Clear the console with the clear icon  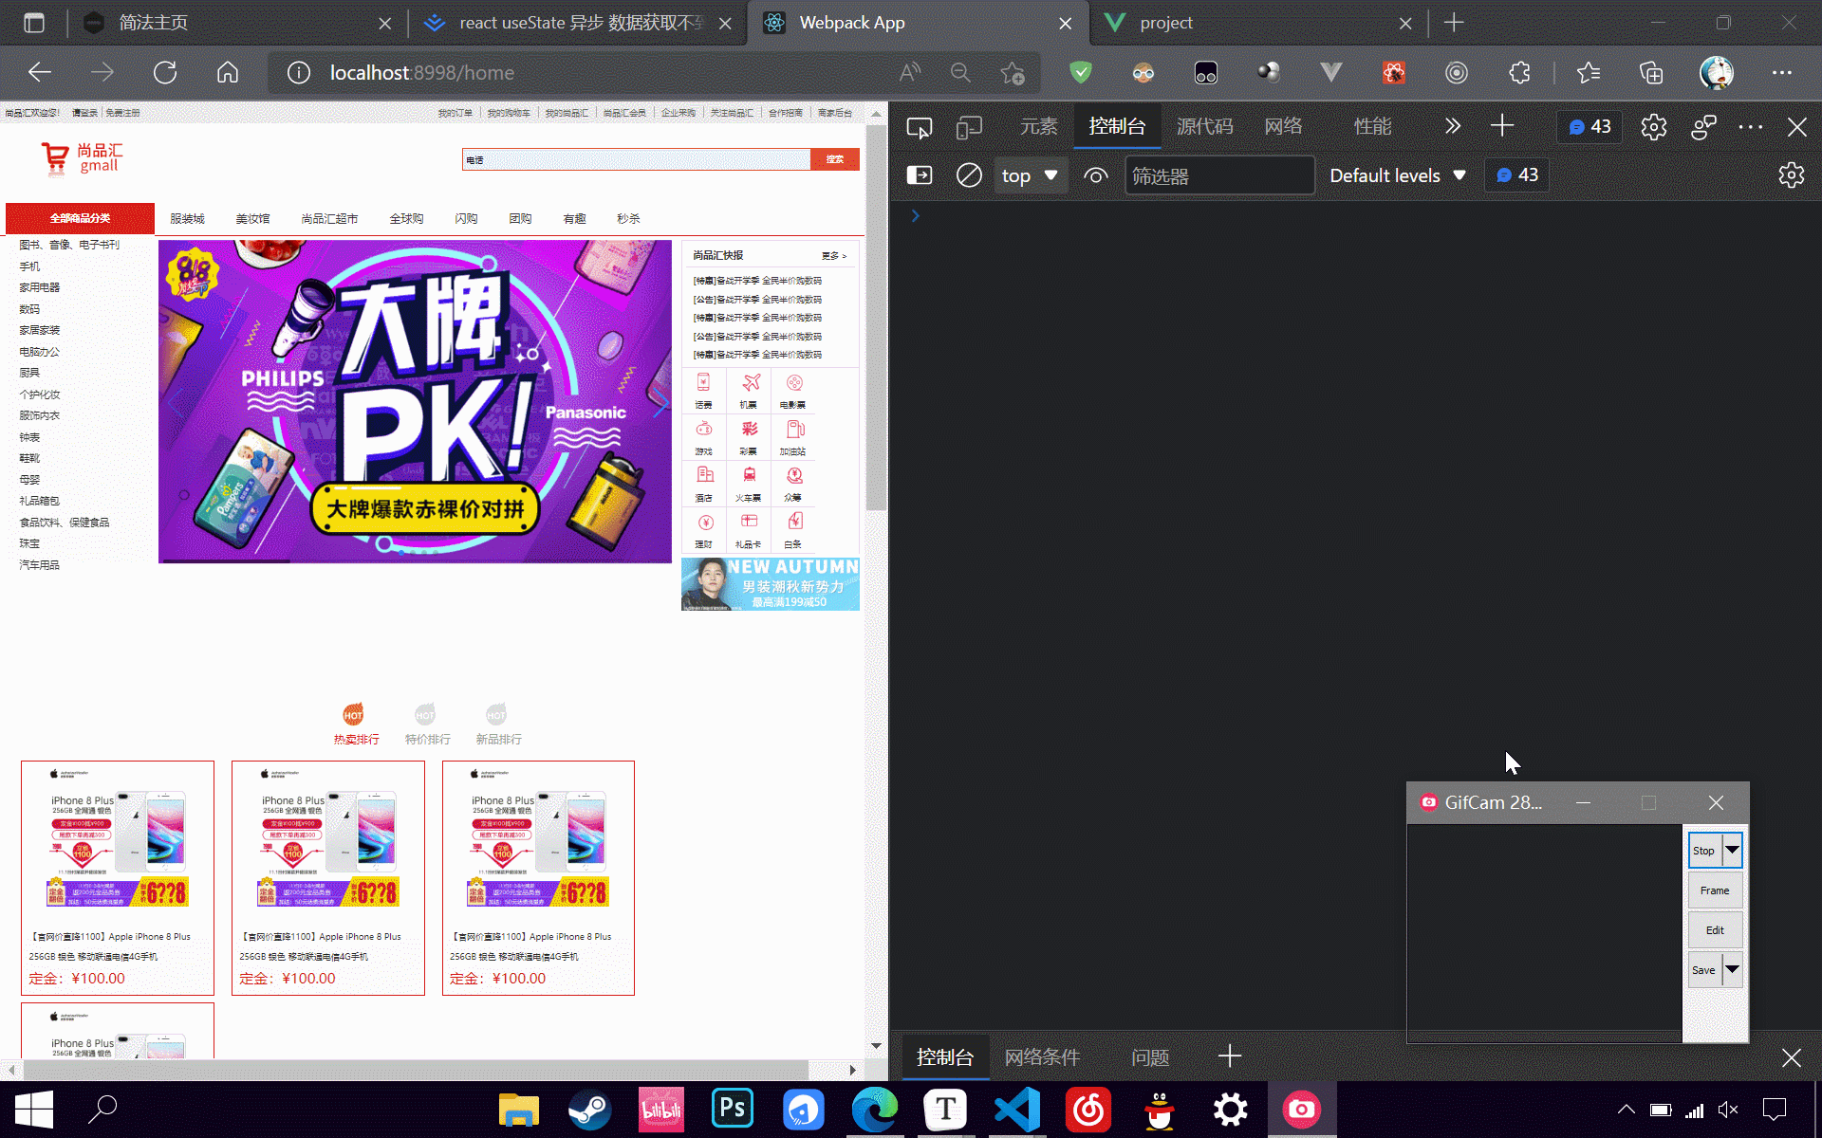pyautogui.click(x=969, y=174)
